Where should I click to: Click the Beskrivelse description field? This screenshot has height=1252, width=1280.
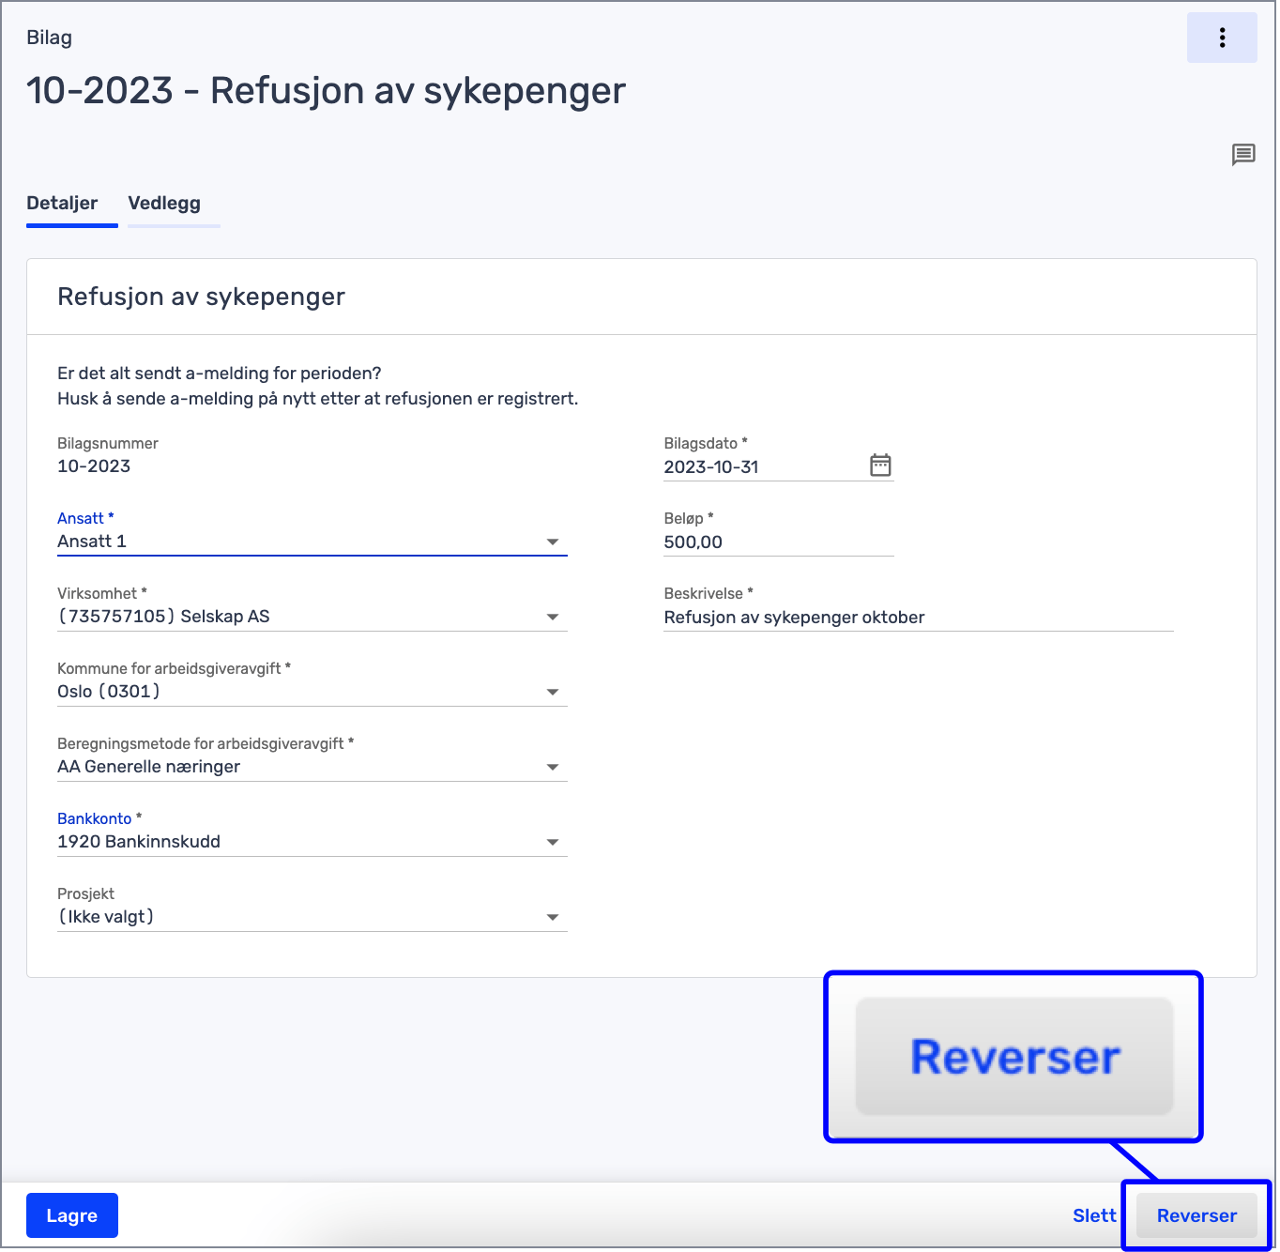[x=845, y=617]
